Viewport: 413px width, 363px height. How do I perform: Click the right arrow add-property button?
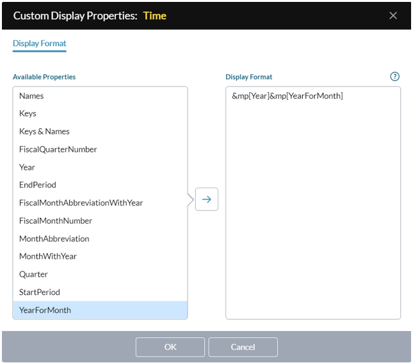pos(206,199)
